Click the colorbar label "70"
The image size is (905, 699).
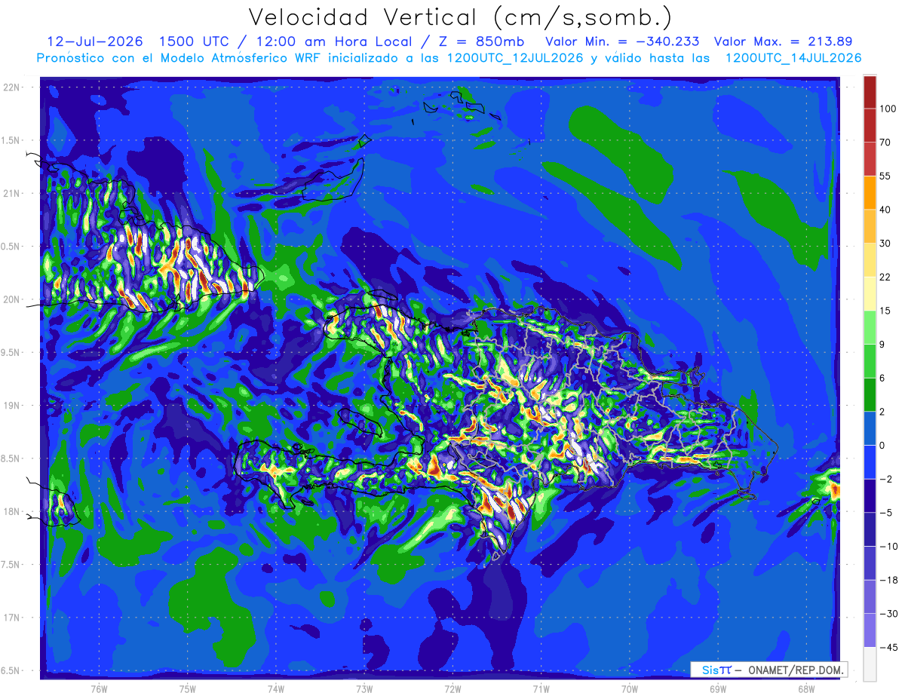click(x=885, y=142)
